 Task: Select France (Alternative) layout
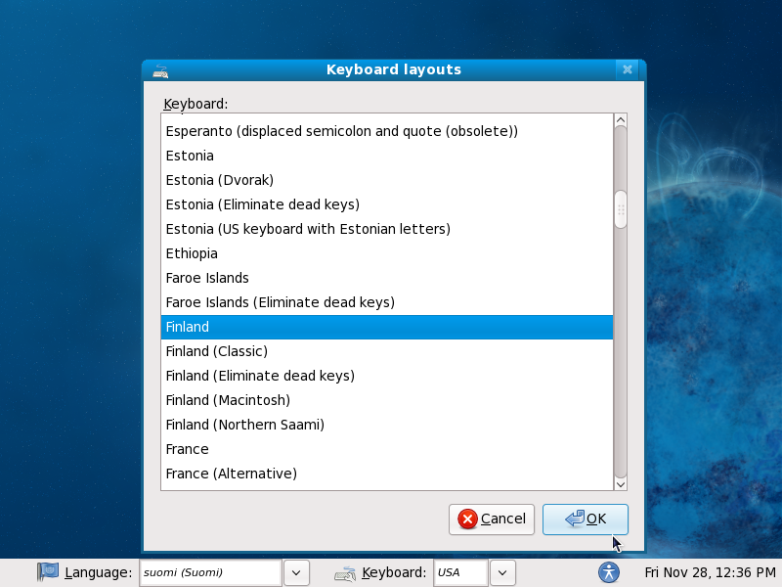232,474
